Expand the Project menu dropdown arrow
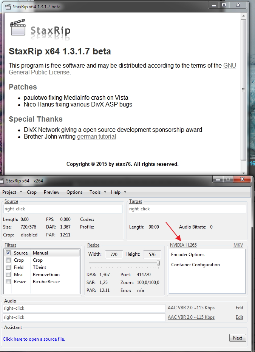The image size is (255, 352). coord(21,192)
